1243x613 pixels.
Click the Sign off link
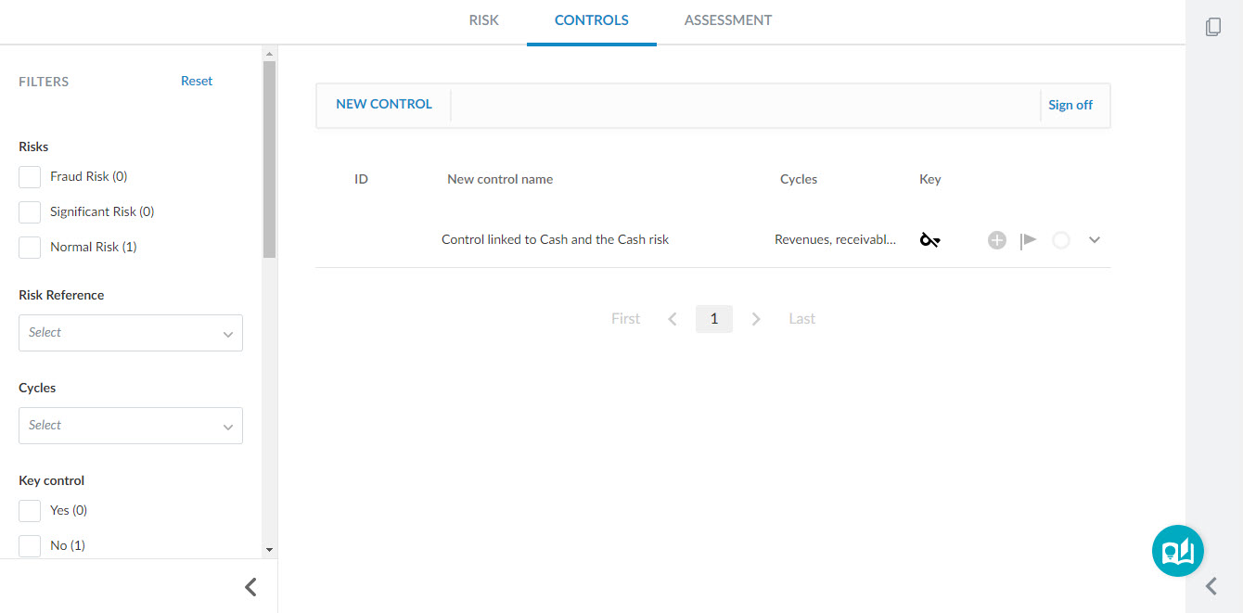click(x=1070, y=105)
